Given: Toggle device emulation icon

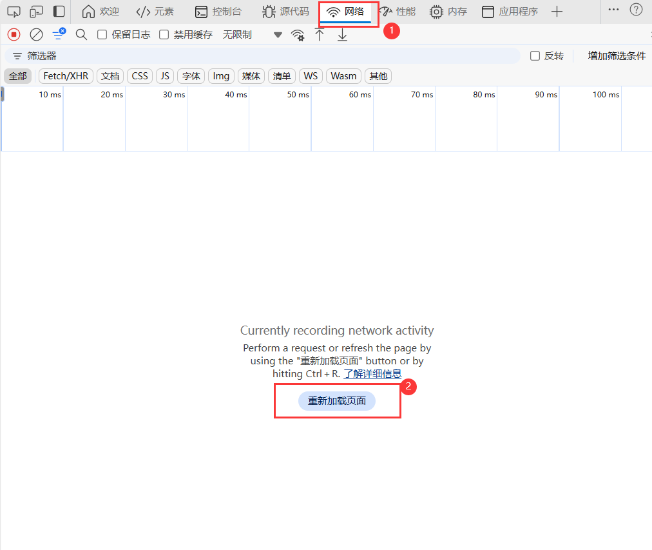Looking at the screenshot, I should point(36,12).
